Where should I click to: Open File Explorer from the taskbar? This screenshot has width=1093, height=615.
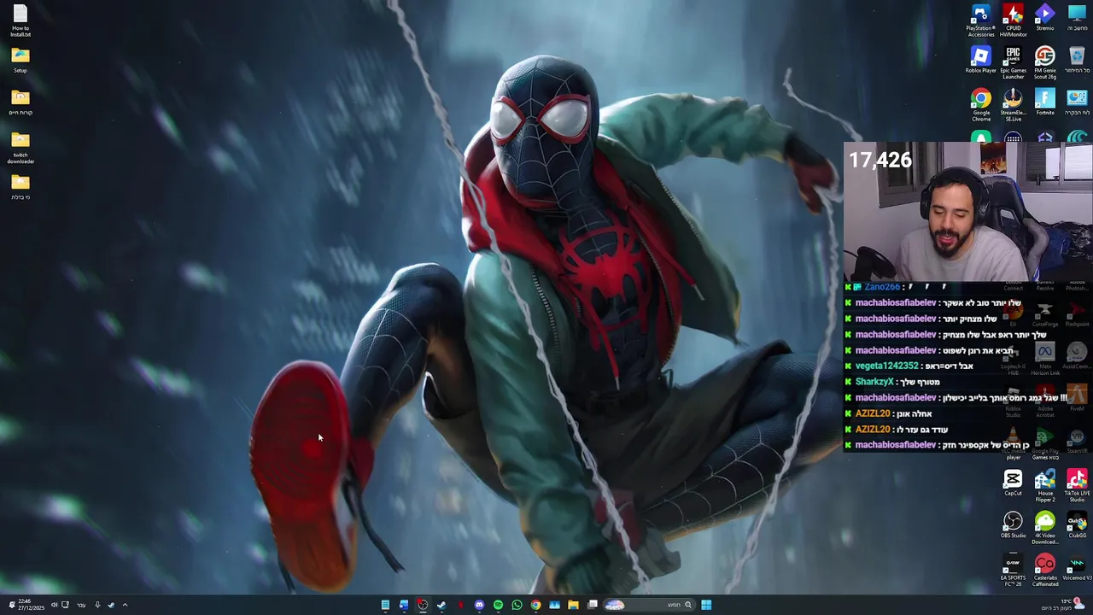tap(573, 605)
